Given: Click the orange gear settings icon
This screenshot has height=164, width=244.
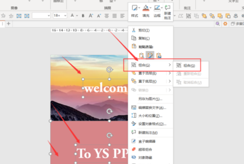Looking at the screenshot, I should tap(225, 24).
